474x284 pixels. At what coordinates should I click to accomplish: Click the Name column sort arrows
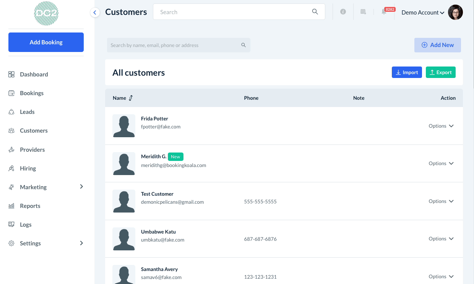(x=131, y=98)
